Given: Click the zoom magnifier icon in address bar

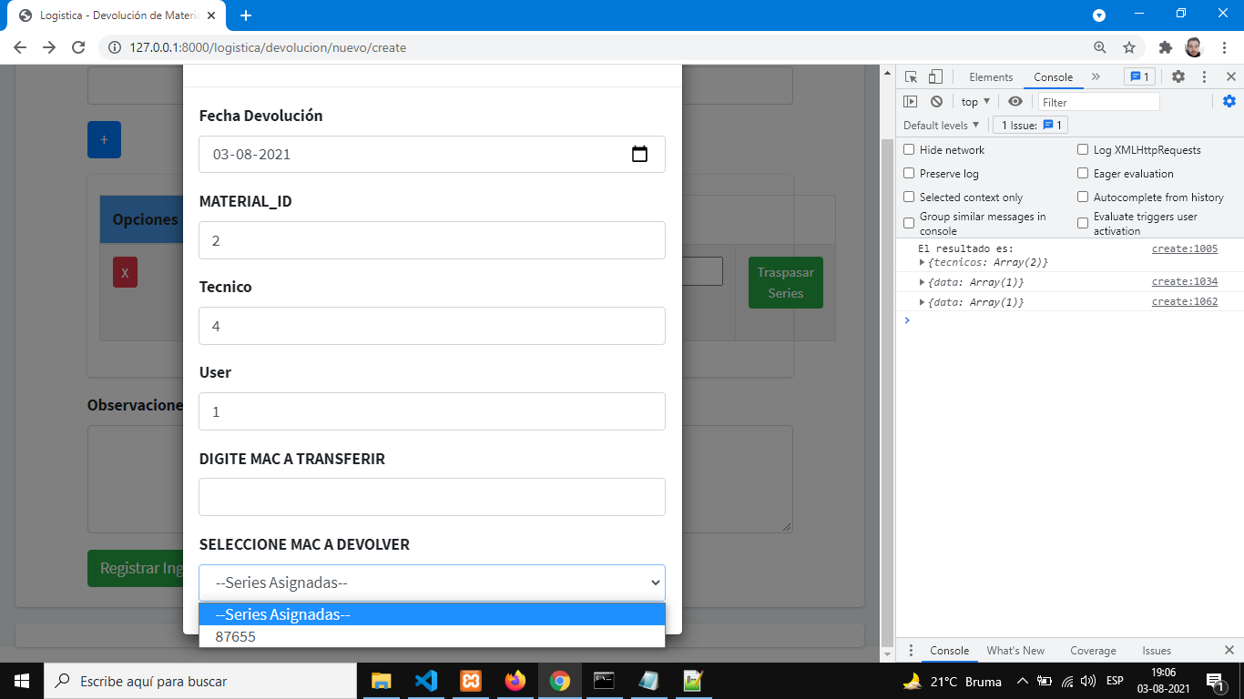Looking at the screenshot, I should tap(1100, 47).
